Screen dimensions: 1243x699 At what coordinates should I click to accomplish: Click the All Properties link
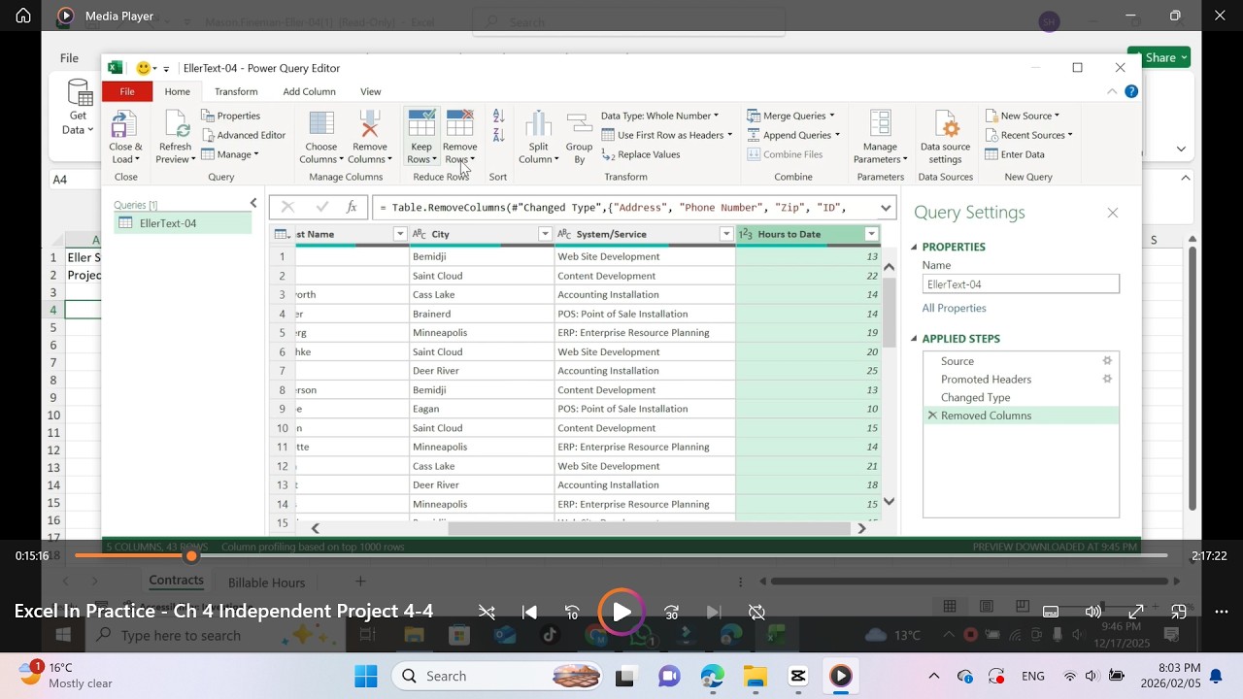pos(954,308)
